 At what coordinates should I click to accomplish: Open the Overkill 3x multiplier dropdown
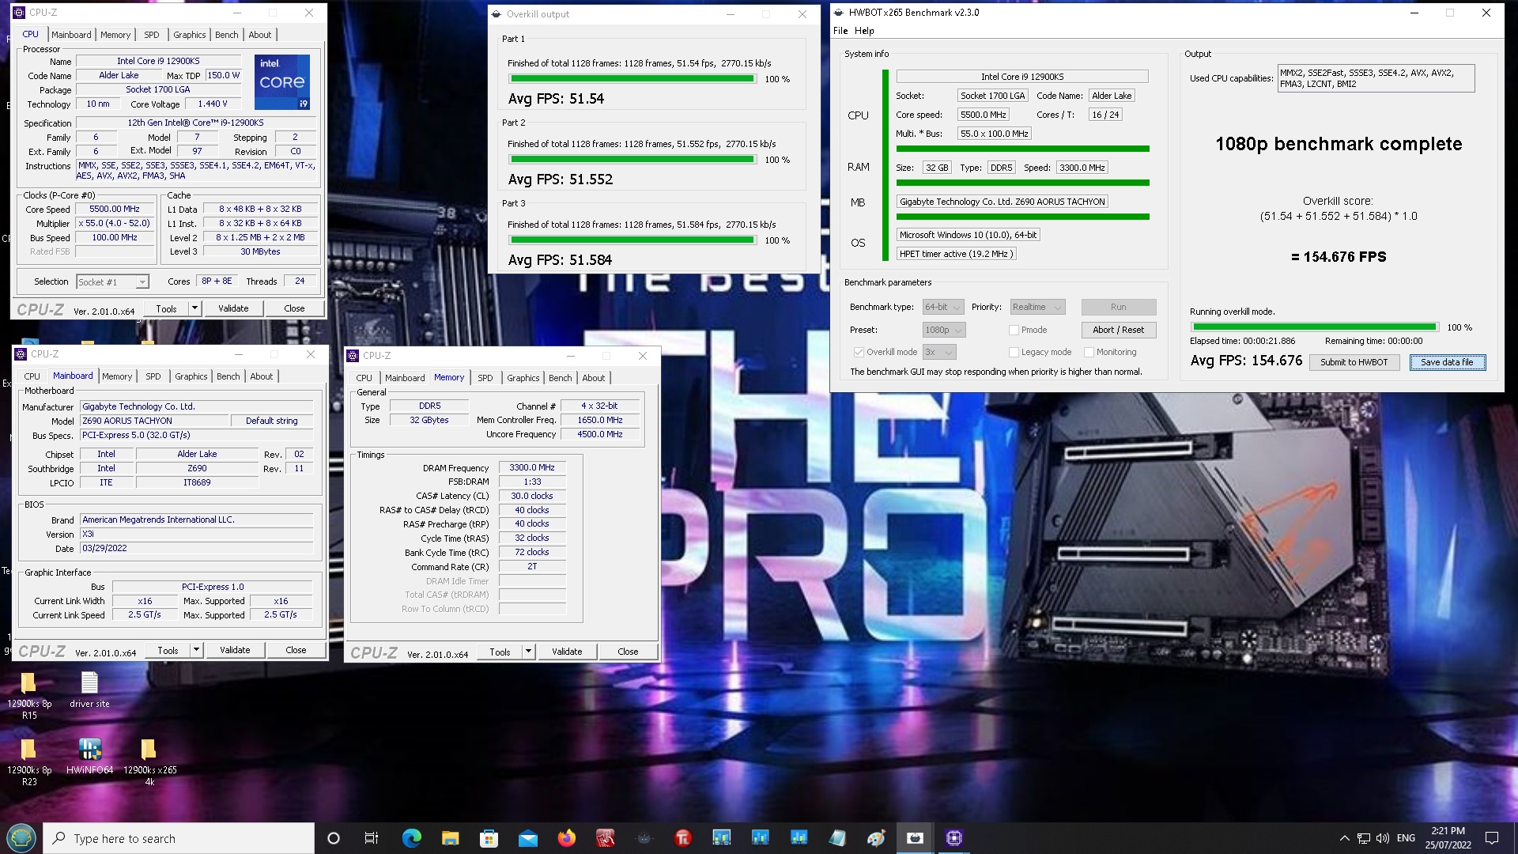(x=939, y=352)
